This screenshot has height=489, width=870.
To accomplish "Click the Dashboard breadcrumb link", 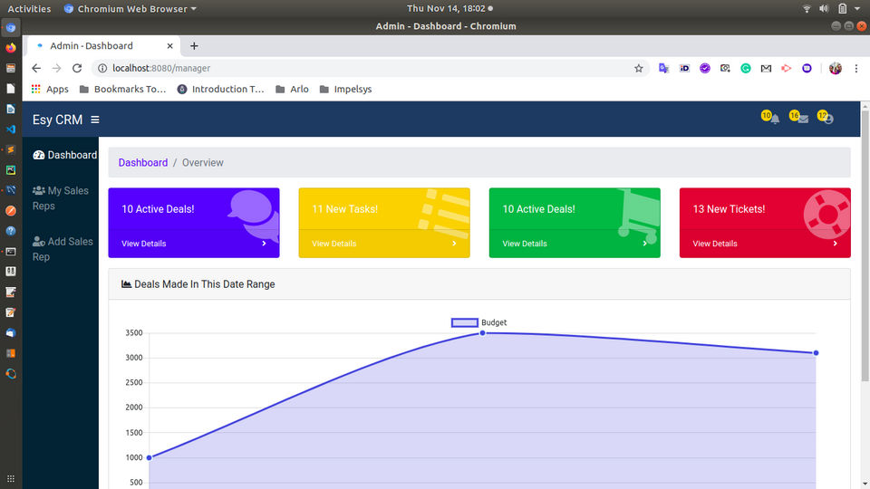I will (x=143, y=162).
